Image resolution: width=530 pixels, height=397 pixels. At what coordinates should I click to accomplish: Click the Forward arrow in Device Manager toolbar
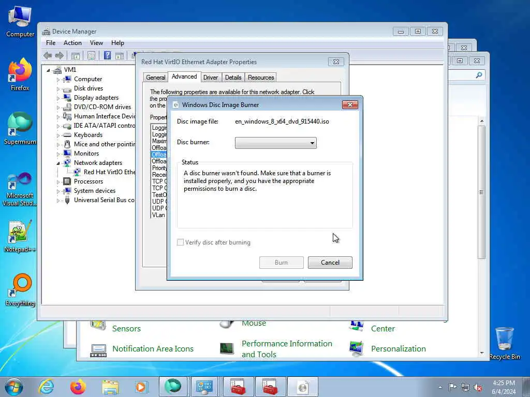point(60,56)
